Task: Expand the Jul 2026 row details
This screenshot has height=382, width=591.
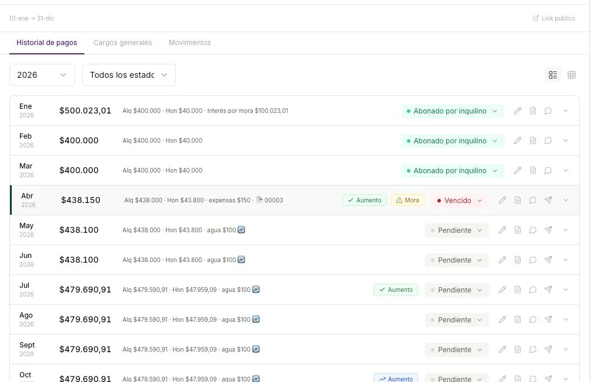Action: click(565, 290)
